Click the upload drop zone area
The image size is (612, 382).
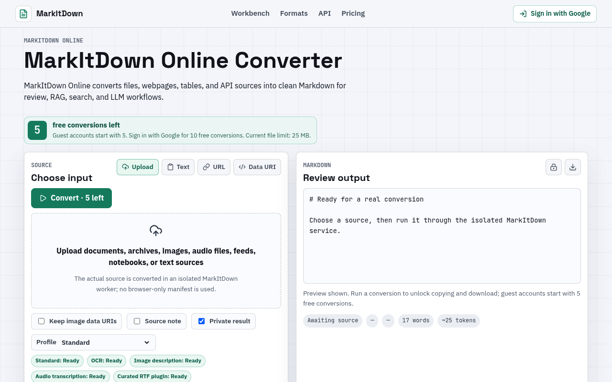pyautogui.click(x=156, y=261)
